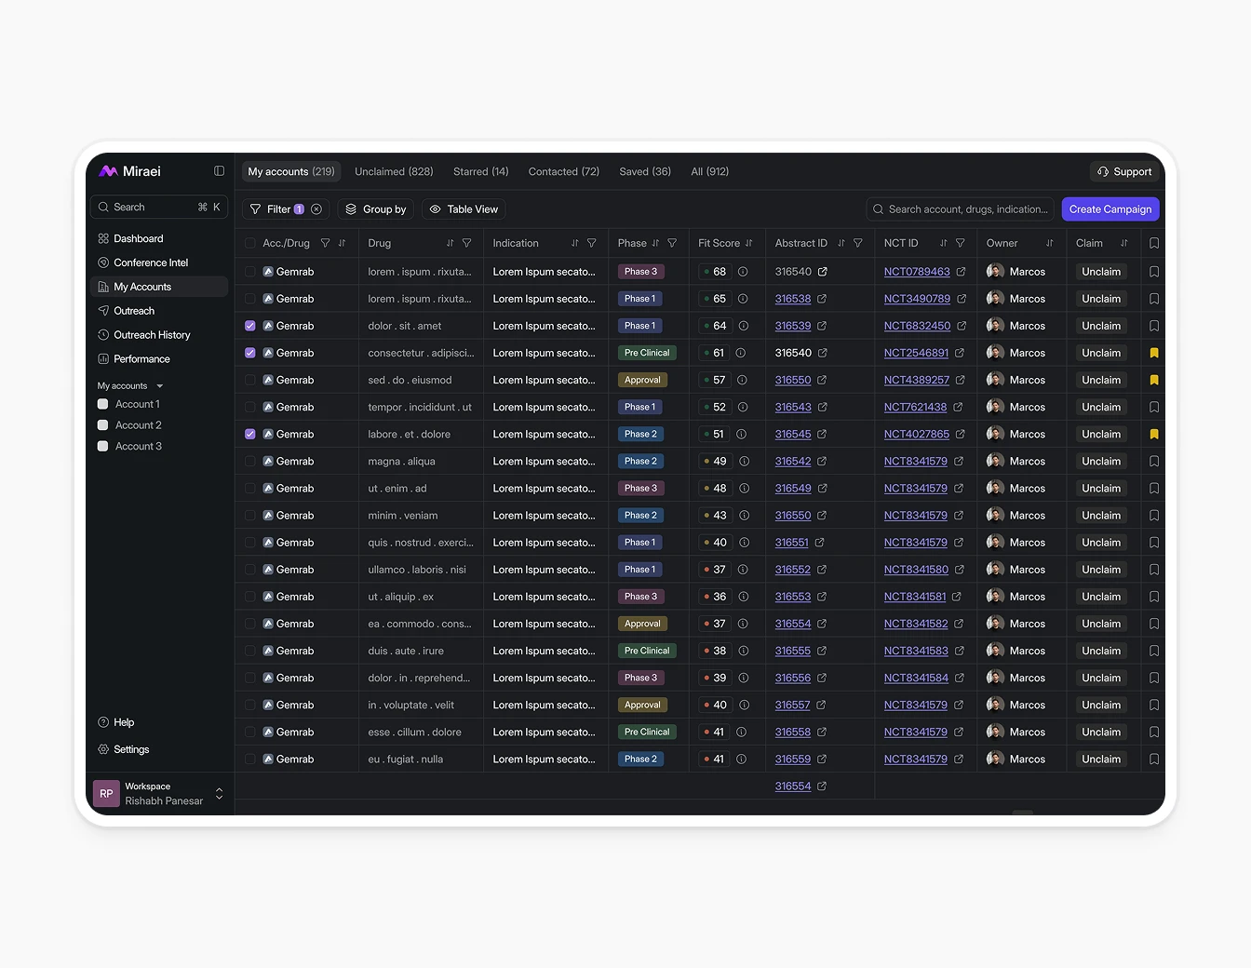The height and width of the screenshot is (968, 1251).
Task: Collapse the sidebar panel icon
Action: pos(219,171)
